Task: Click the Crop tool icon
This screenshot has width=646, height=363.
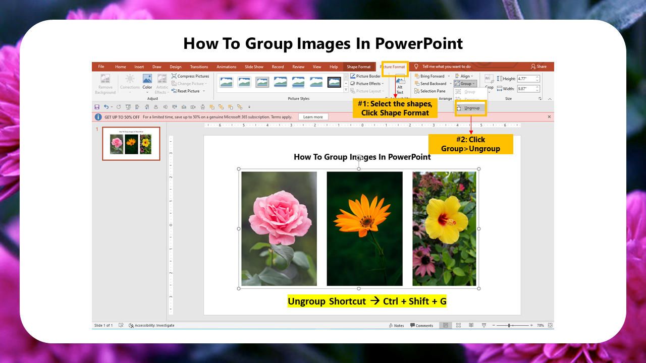Action: tap(489, 79)
